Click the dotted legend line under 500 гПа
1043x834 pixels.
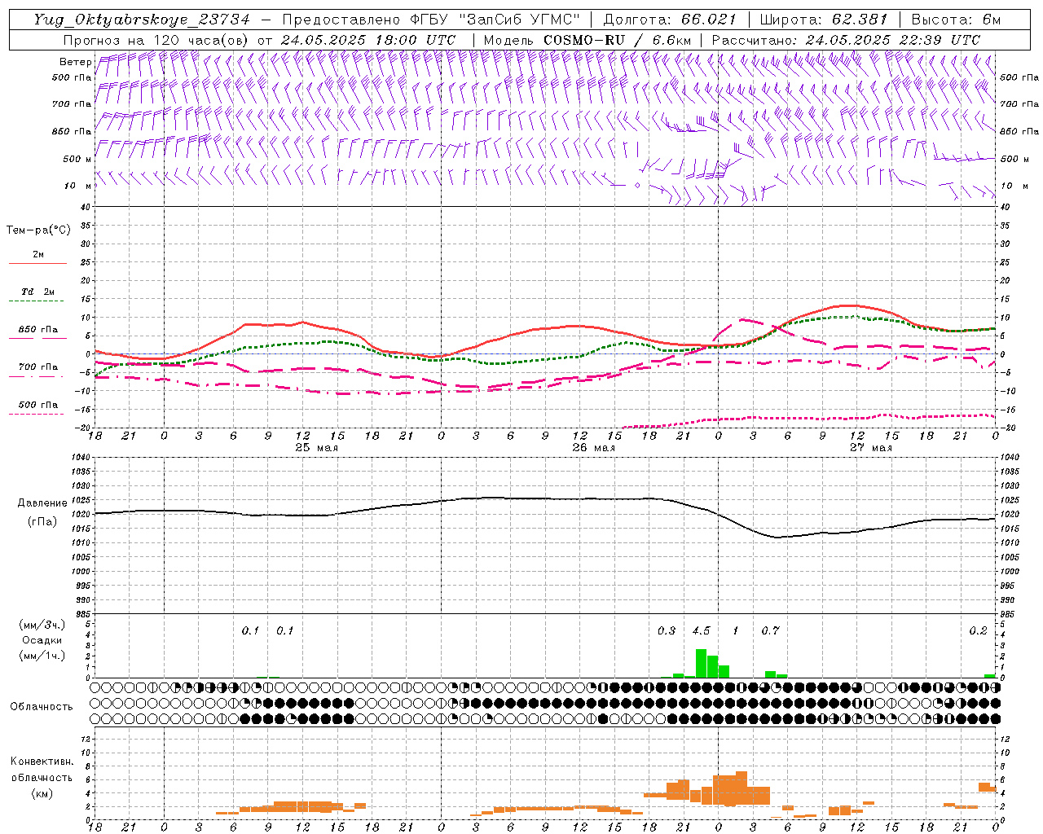pyautogui.click(x=36, y=415)
